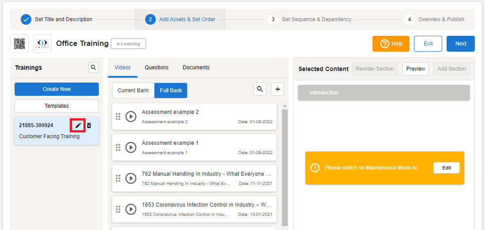Image resolution: width=485 pixels, height=230 pixels.
Task: Click the search icon in video bank
Action: 260,89
